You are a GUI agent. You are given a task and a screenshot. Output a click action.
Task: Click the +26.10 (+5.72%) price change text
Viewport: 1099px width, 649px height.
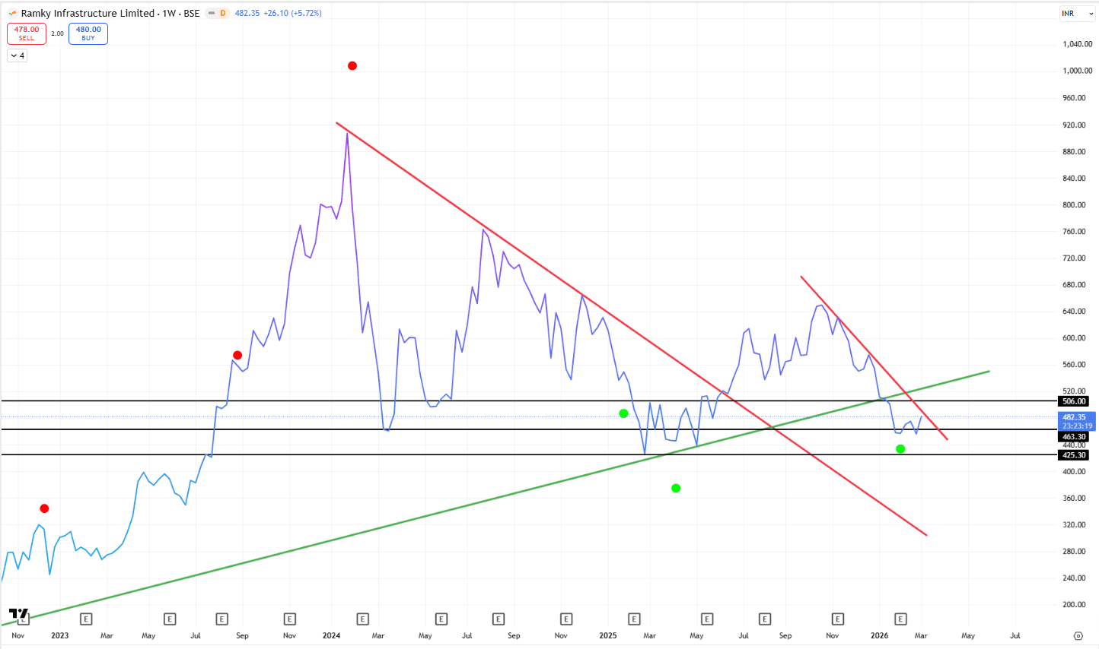click(x=292, y=13)
